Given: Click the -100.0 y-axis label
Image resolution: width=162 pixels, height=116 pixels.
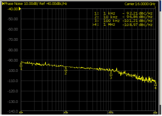Looking at the screenshot, I should coord(13,71).
